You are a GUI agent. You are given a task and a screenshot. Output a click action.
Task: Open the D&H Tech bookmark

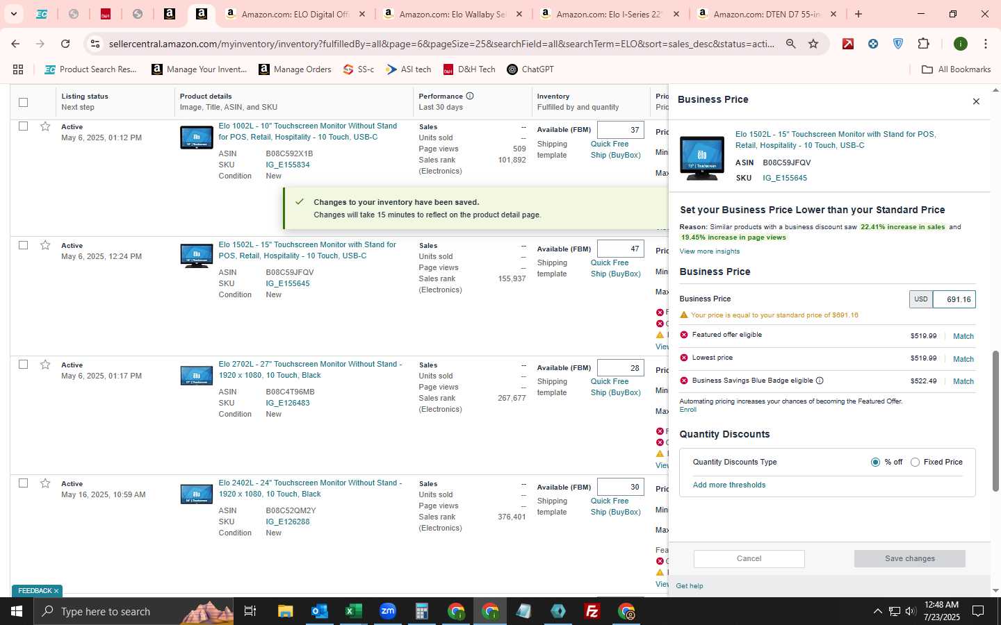tap(469, 69)
